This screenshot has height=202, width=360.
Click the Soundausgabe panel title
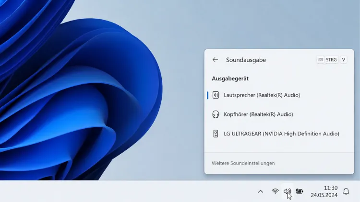pos(246,60)
